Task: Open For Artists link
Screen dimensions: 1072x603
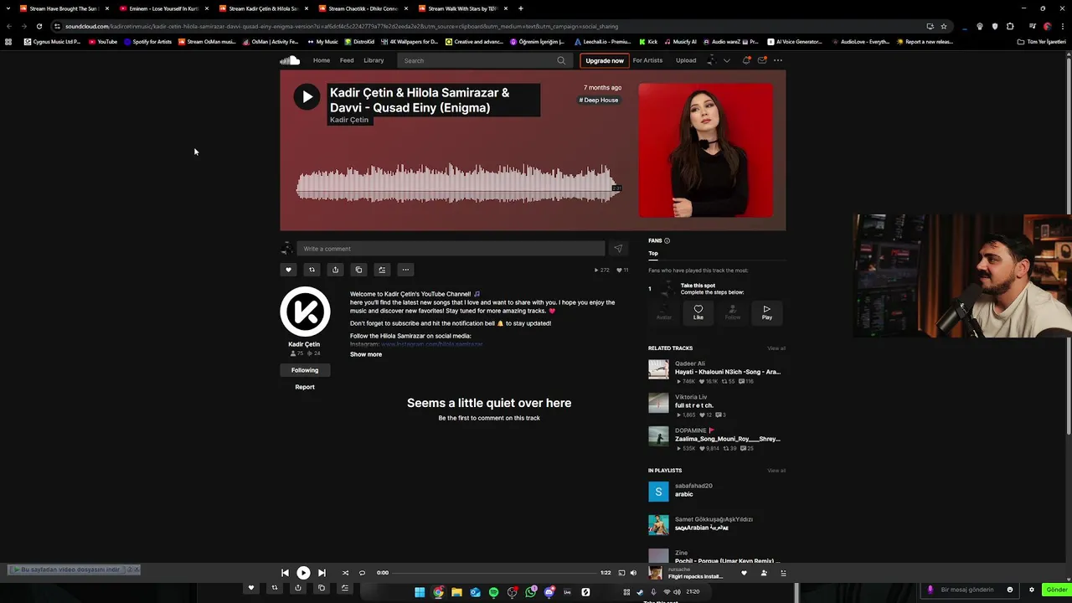Action: (x=647, y=60)
